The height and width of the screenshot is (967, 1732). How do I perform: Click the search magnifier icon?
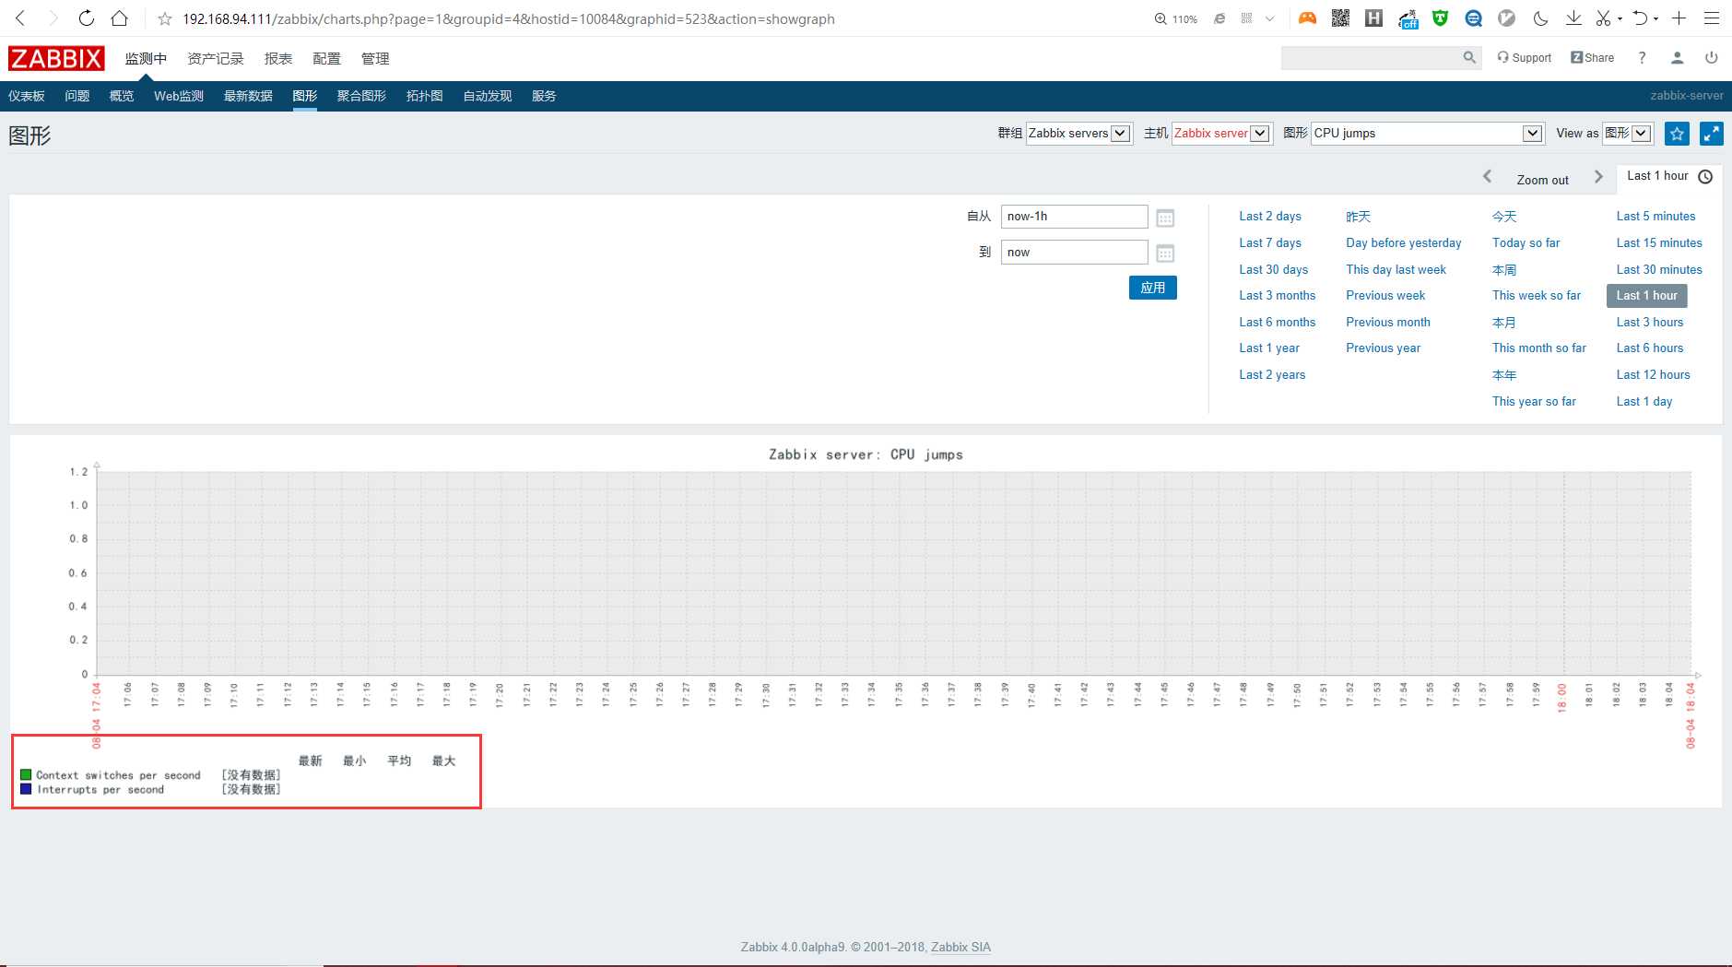click(x=1469, y=58)
